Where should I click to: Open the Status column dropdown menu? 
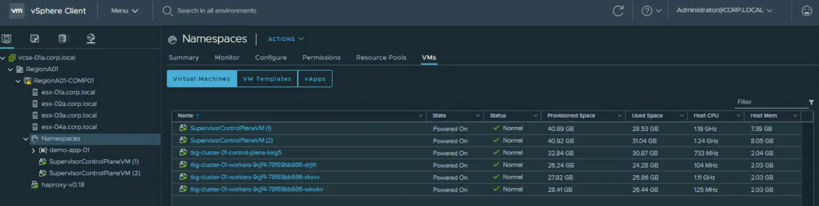click(535, 116)
